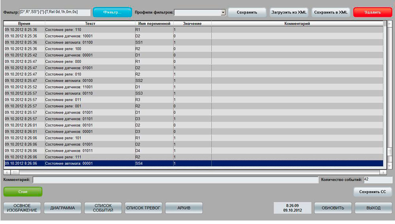Click the Значение column header
Viewport: 395px width, 224px height.
(x=192, y=24)
